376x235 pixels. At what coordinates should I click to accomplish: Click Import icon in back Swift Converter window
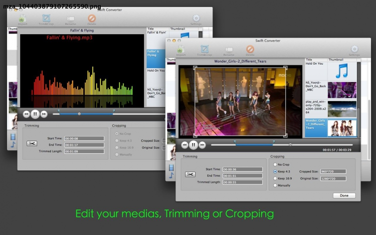[x=23, y=19]
